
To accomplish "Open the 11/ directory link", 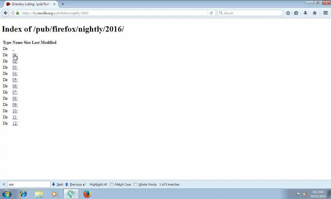I will (x=15, y=117).
